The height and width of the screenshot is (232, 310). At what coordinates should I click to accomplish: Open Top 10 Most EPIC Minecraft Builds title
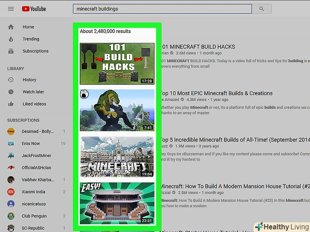217,93
